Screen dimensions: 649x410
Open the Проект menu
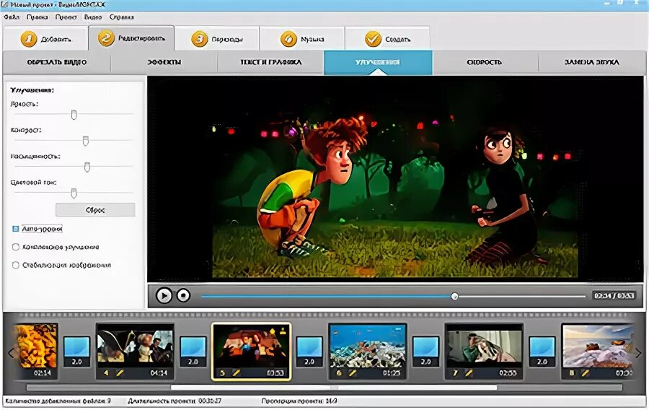[x=66, y=17]
